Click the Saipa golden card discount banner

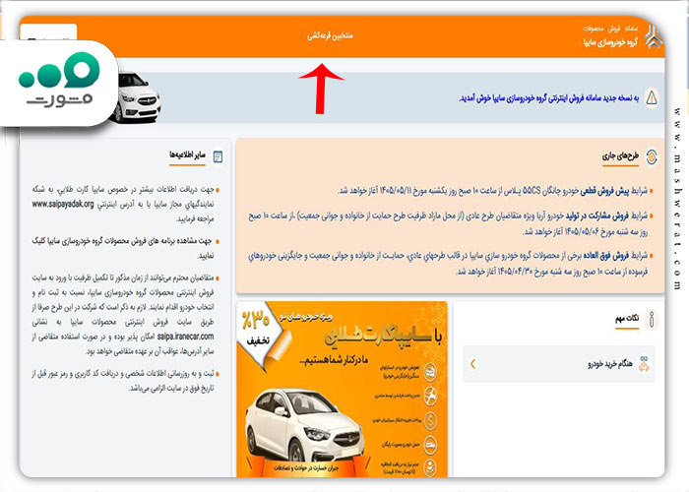(342, 390)
